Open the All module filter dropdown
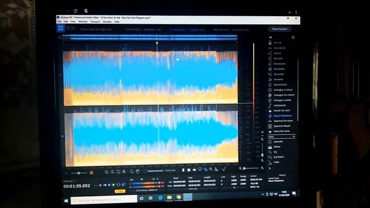Image resolution: width=370 pixels, height=208 pixels. [x=271, y=37]
